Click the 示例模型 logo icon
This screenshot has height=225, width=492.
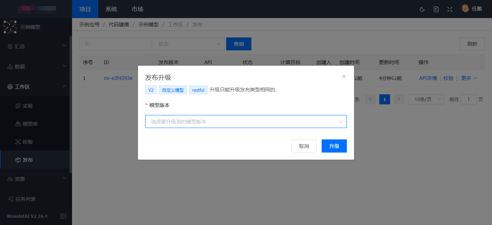click(x=10, y=27)
